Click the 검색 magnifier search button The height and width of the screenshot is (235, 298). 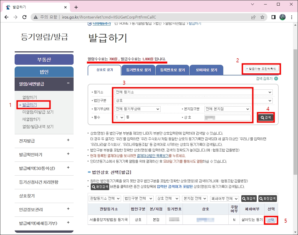pyautogui.click(x=265, y=117)
